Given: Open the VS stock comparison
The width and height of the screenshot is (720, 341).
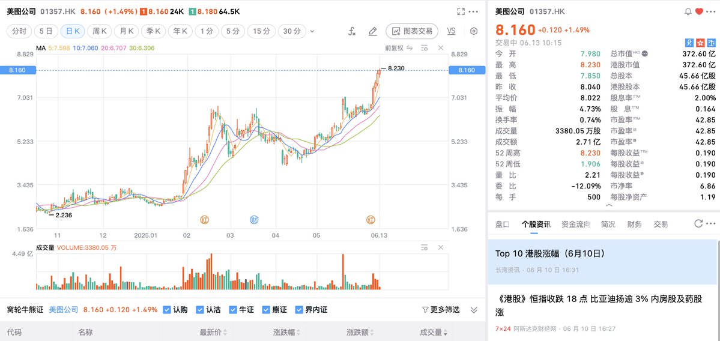Looking at the screenshot, I should tap(451, 31).
